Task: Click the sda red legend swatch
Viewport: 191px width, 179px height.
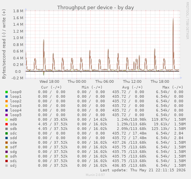Action: click(x=7, y=124)
